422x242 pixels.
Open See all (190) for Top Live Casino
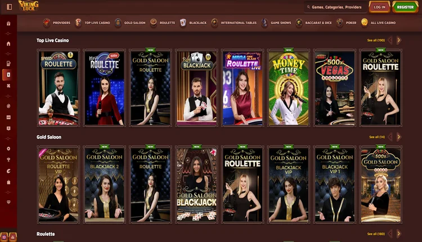(x=376, y=41)
